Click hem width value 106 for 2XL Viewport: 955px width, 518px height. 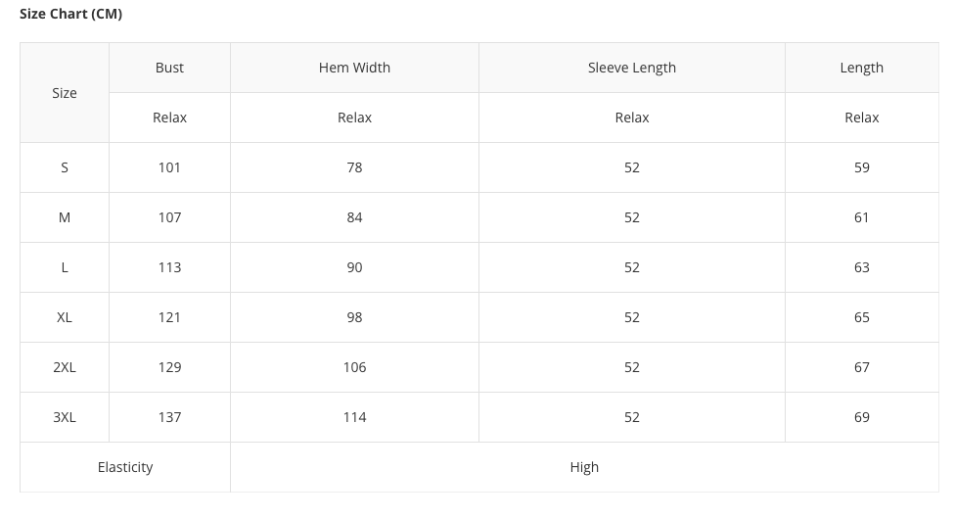tap(354, 367)
